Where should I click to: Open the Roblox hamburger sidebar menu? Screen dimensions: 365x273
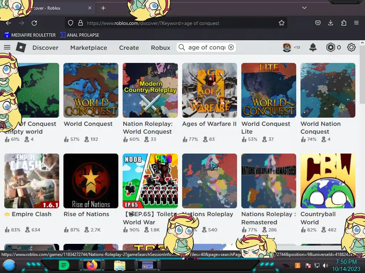7,47
